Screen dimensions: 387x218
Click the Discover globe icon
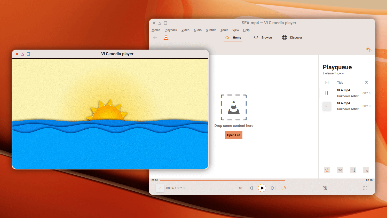coord(285,37)
